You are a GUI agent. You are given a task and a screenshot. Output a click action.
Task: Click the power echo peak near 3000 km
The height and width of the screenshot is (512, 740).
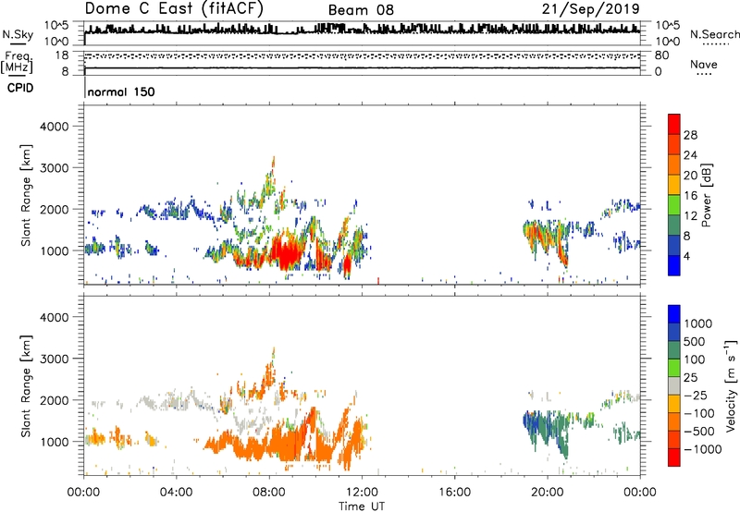[x=272, y=166]
